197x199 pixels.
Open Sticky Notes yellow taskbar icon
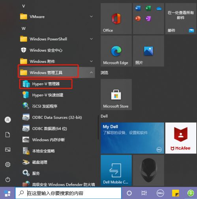[x=176, y=193]
